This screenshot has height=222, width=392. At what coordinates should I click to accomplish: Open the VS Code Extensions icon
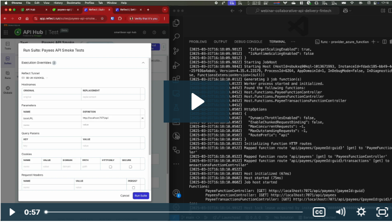pos(176,79)
